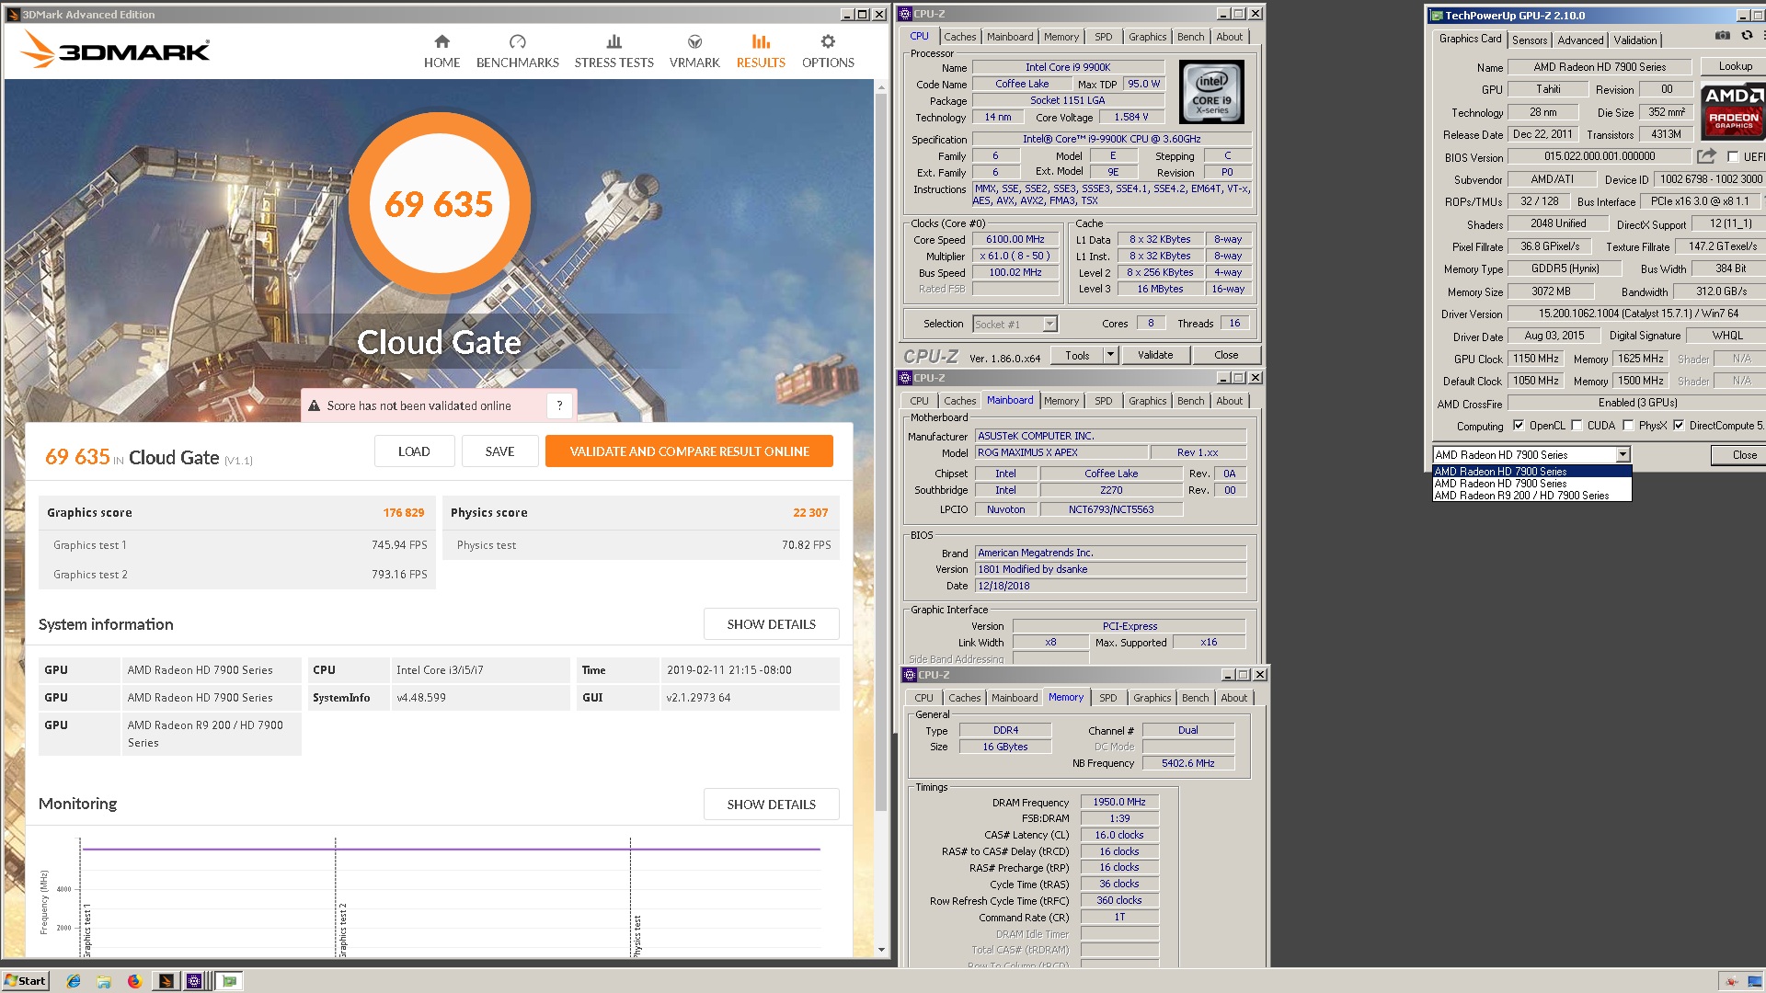Click GPU-Z Lookup button
Screen dimensions: 1766x993
1735,66
